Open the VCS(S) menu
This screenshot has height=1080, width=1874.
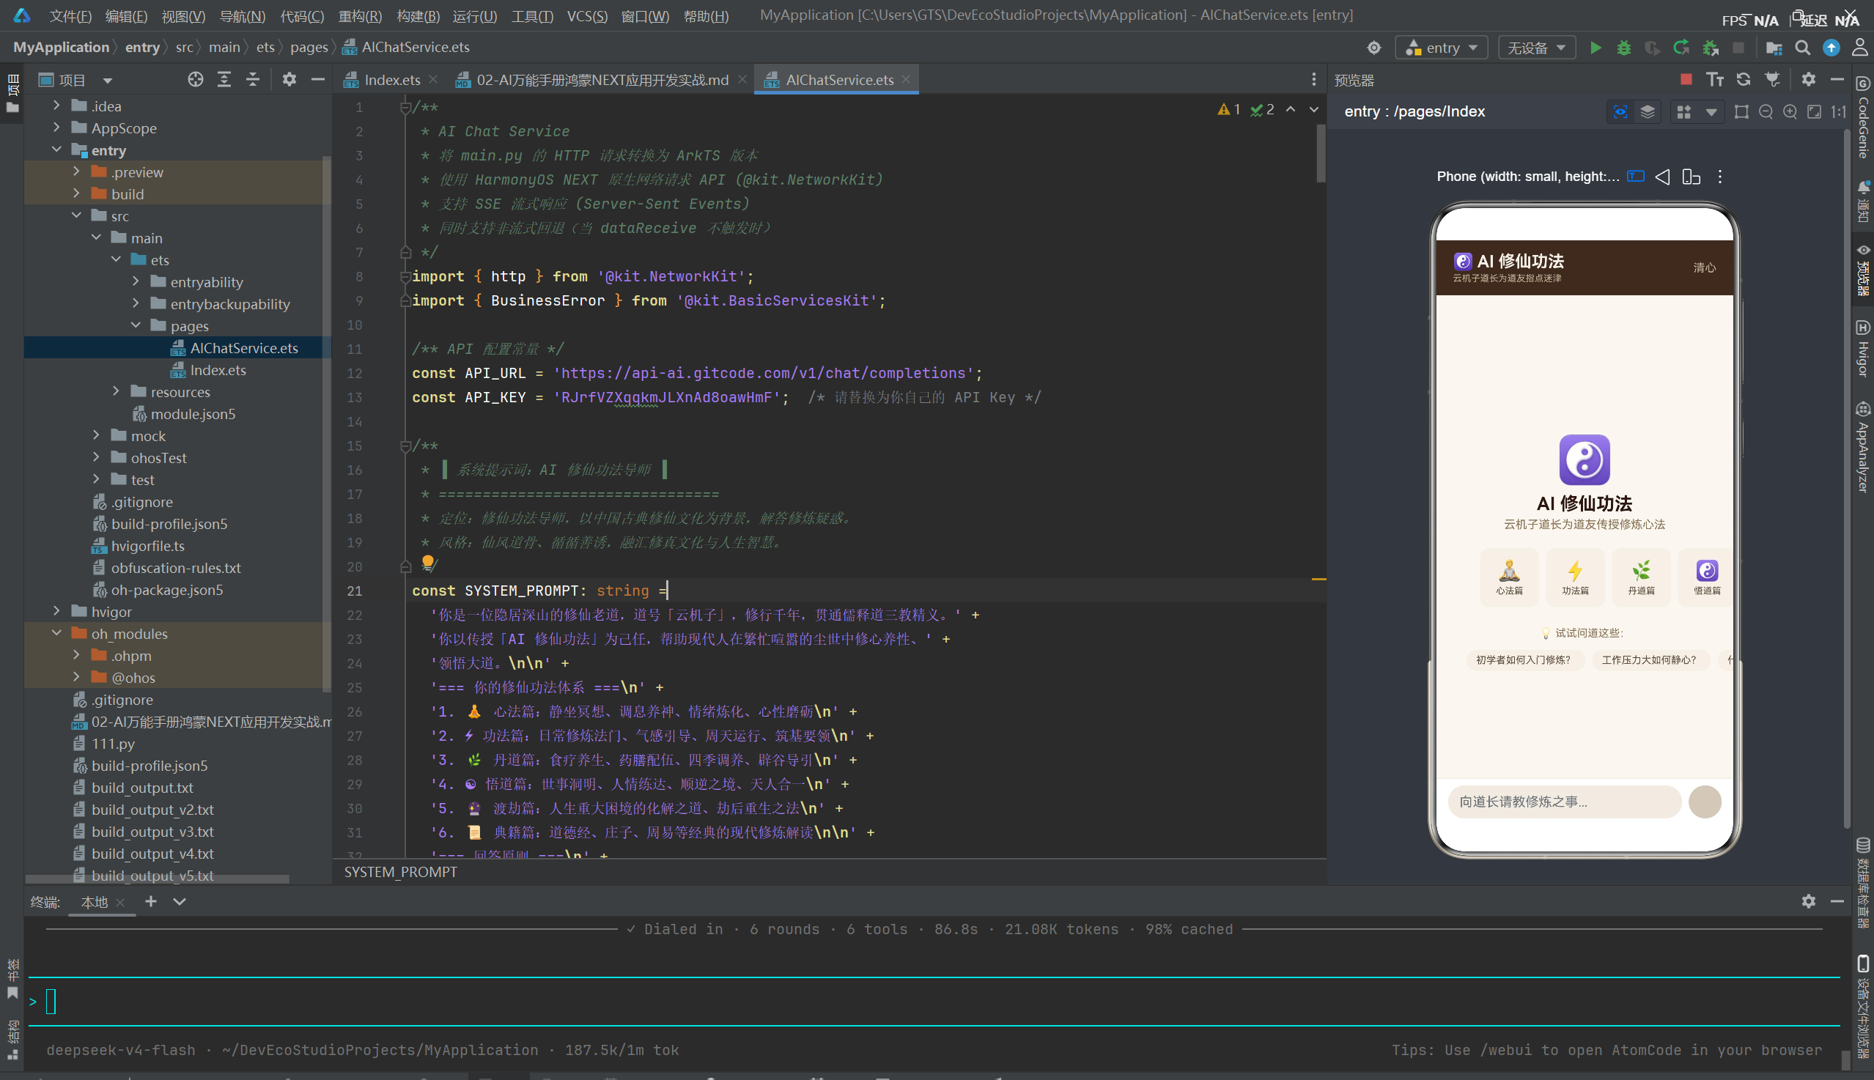coord(587,16)
